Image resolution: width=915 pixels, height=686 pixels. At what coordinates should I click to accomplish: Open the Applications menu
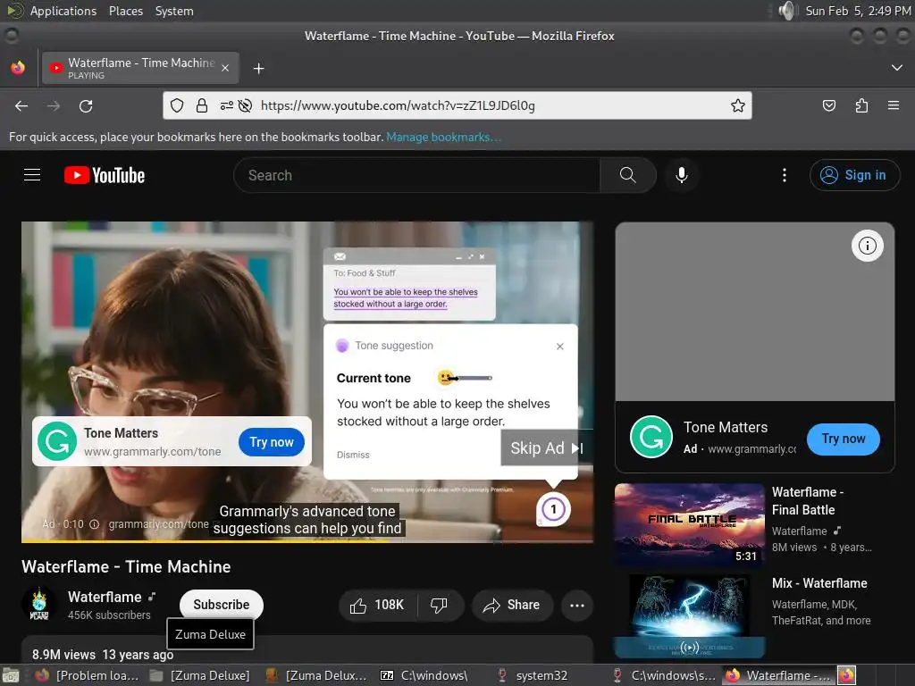pos(63,11)
